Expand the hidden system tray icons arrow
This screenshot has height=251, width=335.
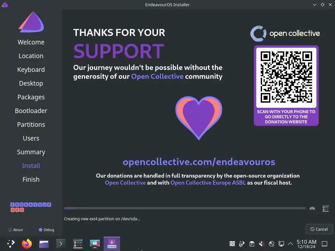tap(291, 243)
